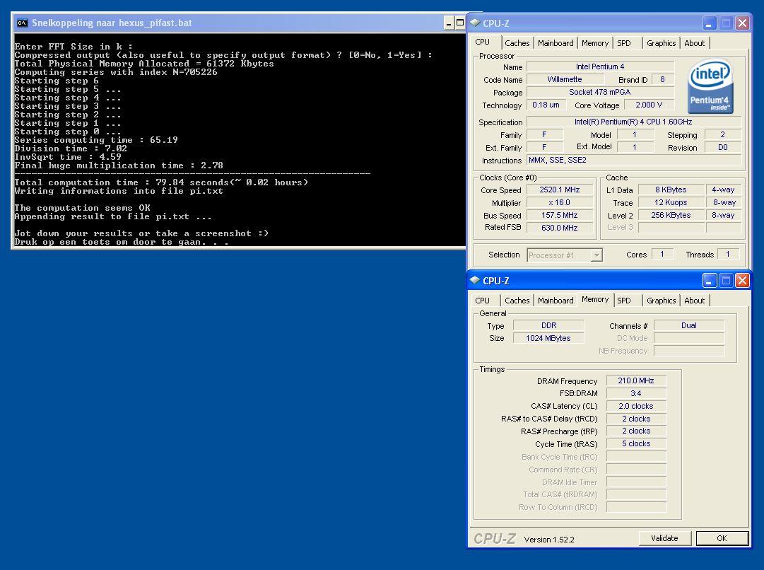Open Mainboard tab in upper CPU-Z window

point(556,43)
